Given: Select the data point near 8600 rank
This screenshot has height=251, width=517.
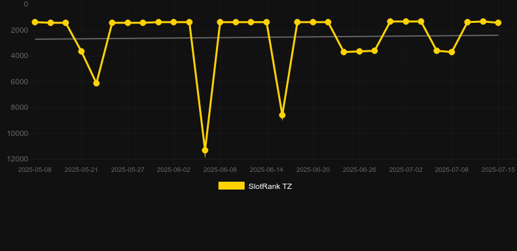Looking at the screenshot, I should tap(282, 115).
